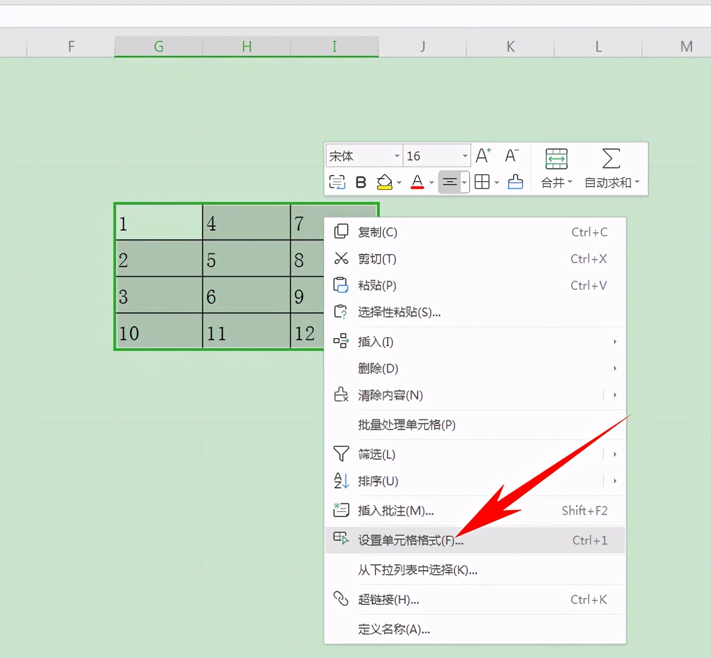Select 设置单元格格式 from context menu

pos(410,540)
